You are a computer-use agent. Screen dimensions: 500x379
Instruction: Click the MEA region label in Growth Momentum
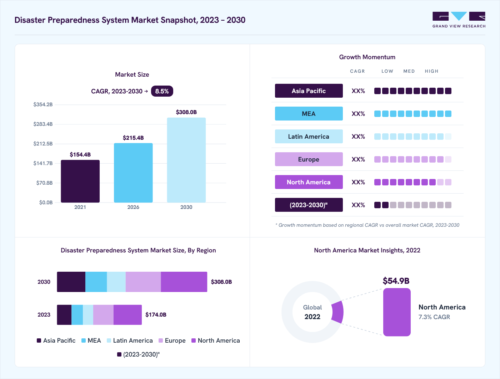point(309,114)
